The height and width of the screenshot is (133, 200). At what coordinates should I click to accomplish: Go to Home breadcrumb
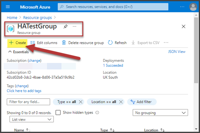coord(12,18)
